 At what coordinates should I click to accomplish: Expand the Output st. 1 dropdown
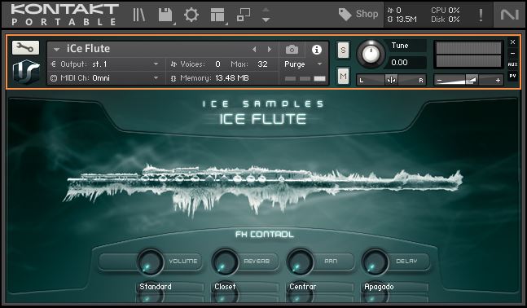(x=105, y=64)
